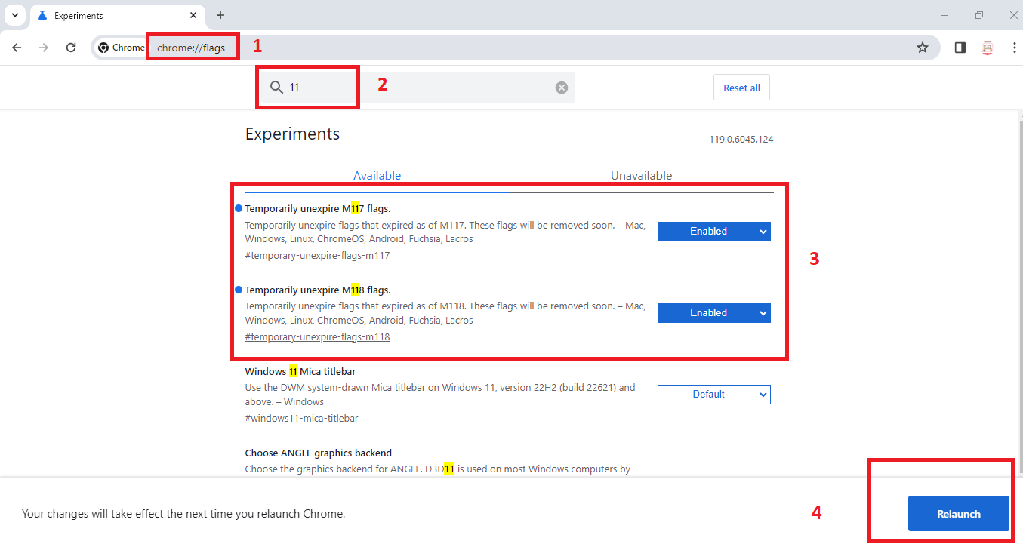This screenshot has width=1023, height=547.
Task: Click the Relaunch button
Action: click(x=959, y=514)
